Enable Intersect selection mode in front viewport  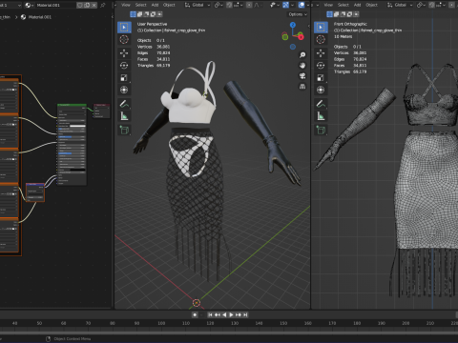(x=356, y=14)
